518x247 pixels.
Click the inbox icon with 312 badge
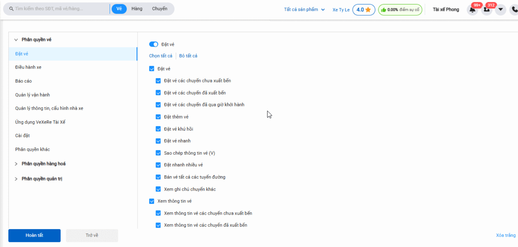click(486, 10)
